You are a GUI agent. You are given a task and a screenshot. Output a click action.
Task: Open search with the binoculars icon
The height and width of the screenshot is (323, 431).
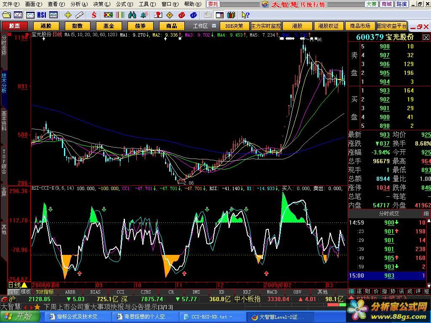(x=132, y=15)
